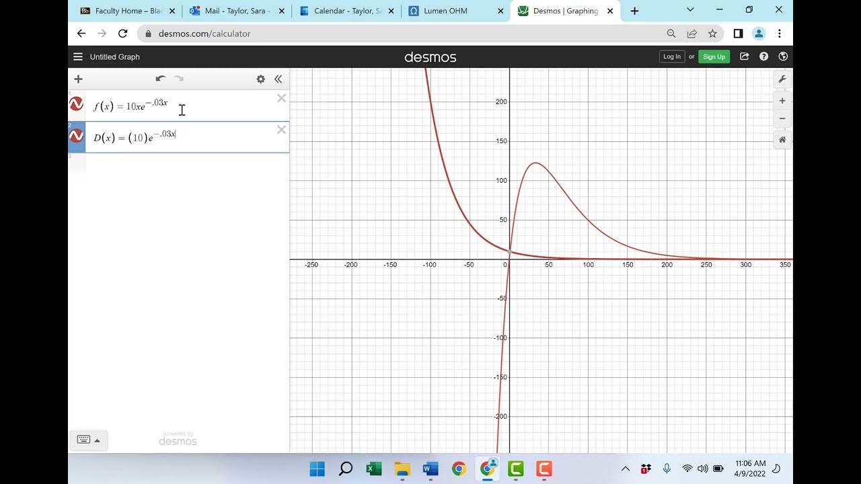Image resolution: width=861 pixels, height=484 pixels.
Task: Share this page from the address bar
Action: click(691, 34)
